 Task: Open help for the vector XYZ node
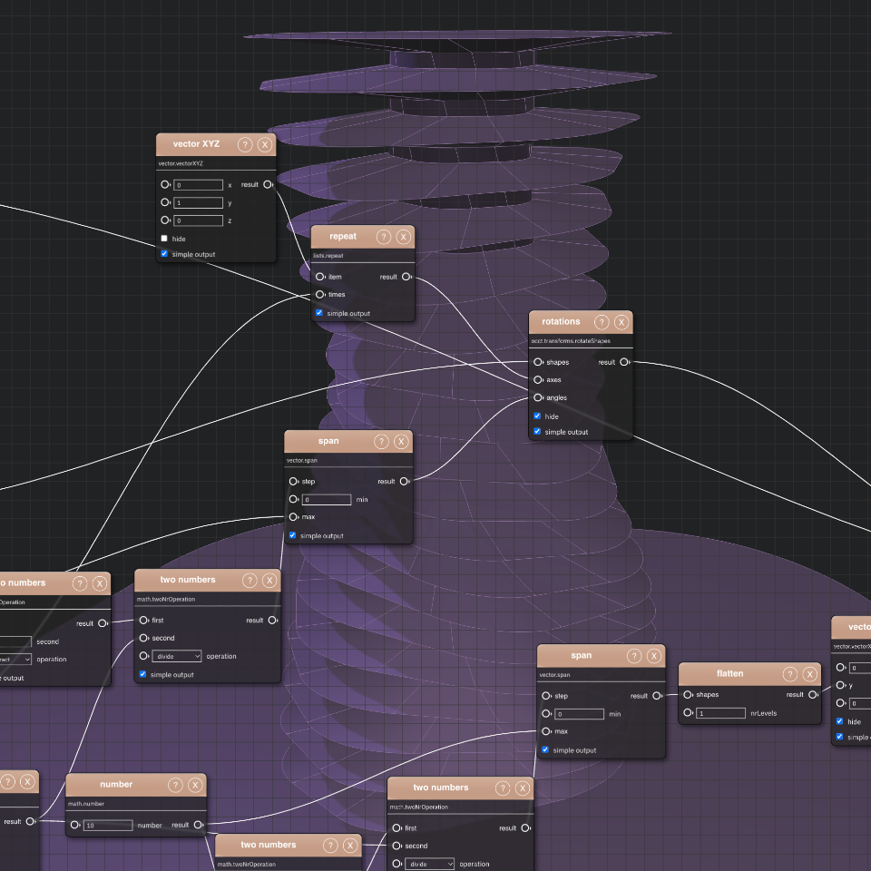245,145
